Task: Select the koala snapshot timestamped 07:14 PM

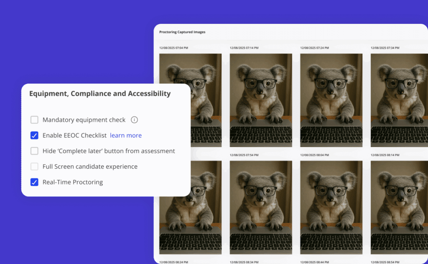Action: [261, 100]
